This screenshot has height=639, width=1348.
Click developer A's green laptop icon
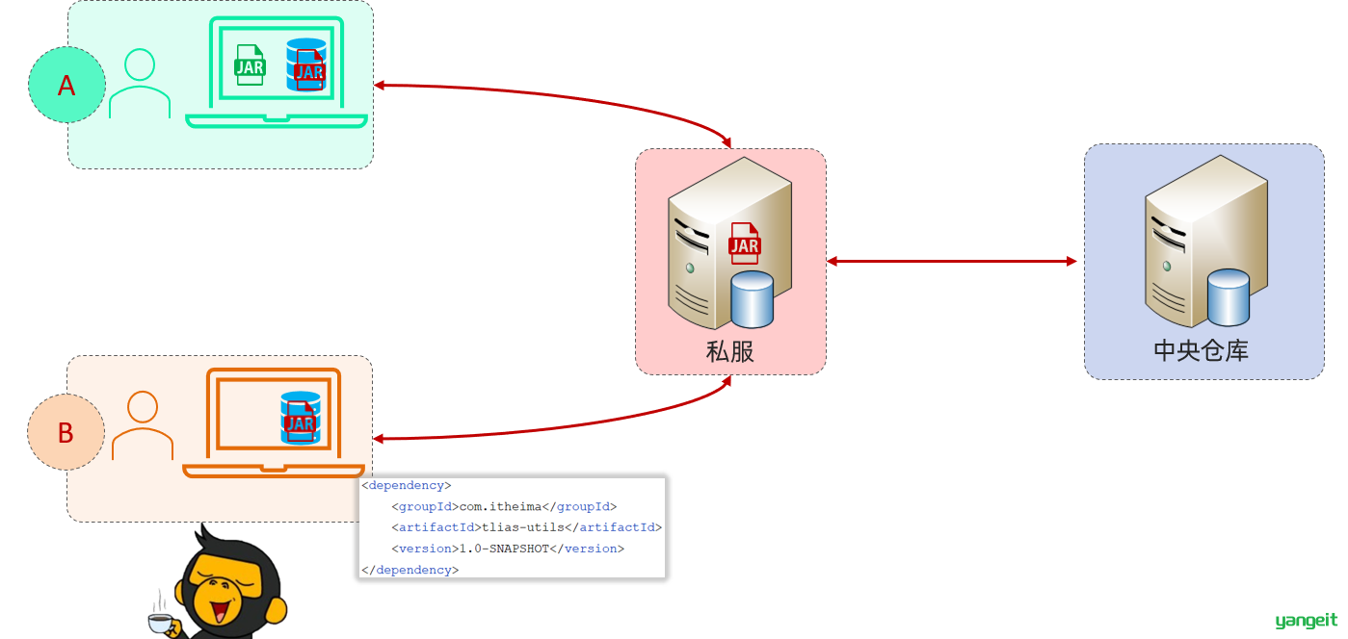[277, 73]
